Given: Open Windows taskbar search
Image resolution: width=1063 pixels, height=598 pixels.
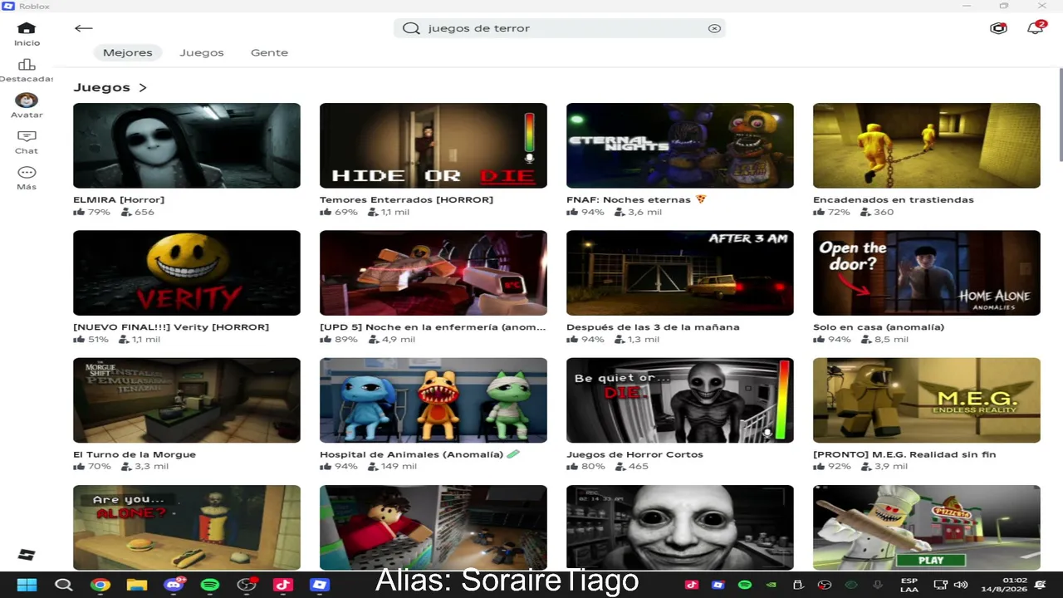Looking at the screenshot, I should coord(63,585).
